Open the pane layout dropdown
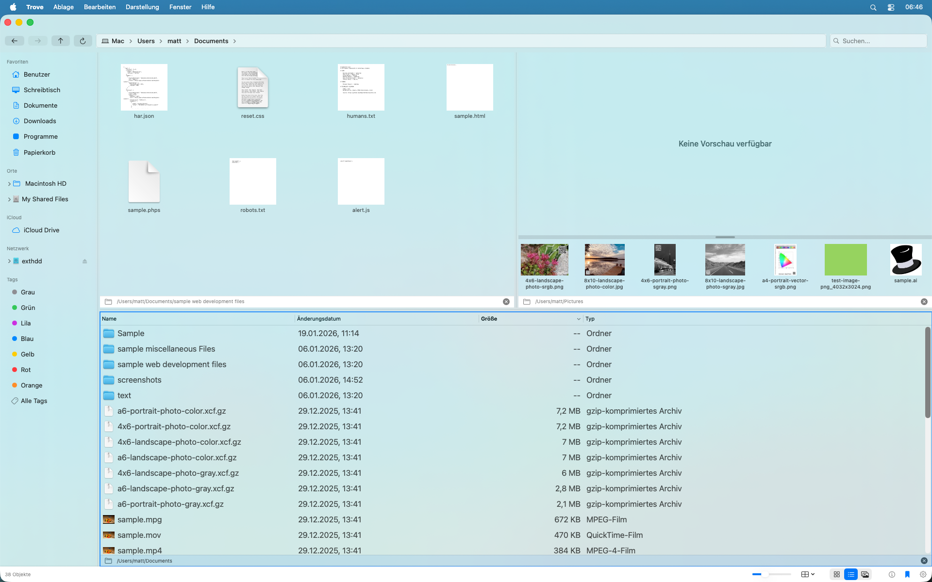The height and width of the screenshot is (582, 932). (808, 574)
